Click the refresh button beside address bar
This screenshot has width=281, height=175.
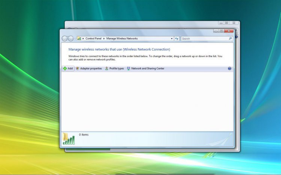177,38
